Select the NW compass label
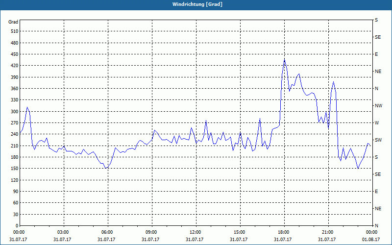Viewport: 392px width, 245px height. click(x=378, y=106)
